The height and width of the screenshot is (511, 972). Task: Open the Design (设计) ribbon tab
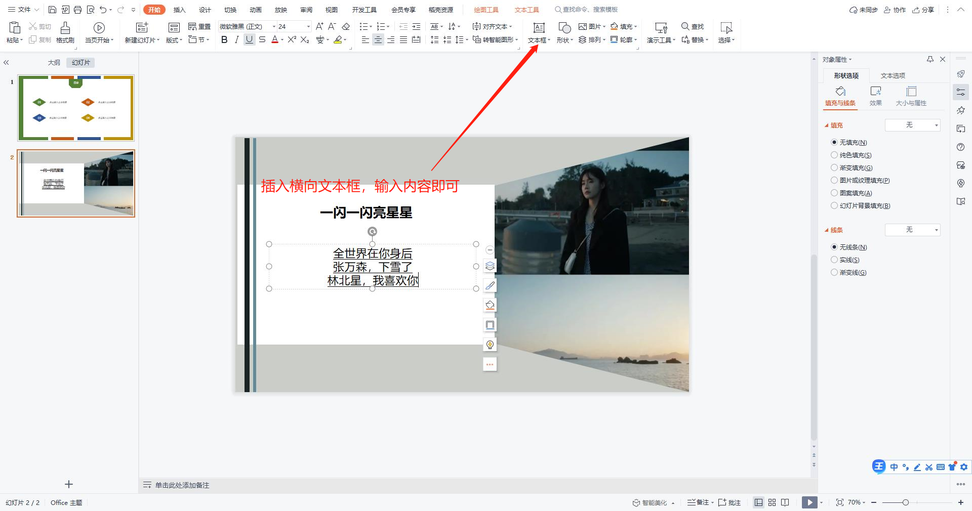[x=205, y=10]
